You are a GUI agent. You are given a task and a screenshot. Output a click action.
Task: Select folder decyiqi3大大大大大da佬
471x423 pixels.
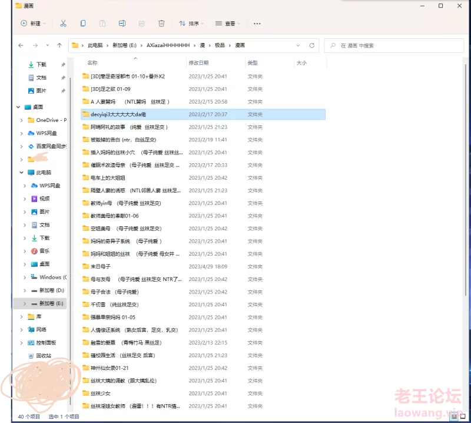pos(203,114)
